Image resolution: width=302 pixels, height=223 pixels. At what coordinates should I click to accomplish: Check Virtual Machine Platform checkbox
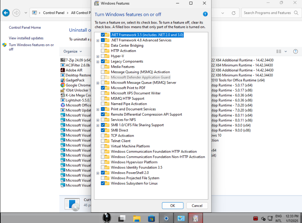(x=103, y=146)
